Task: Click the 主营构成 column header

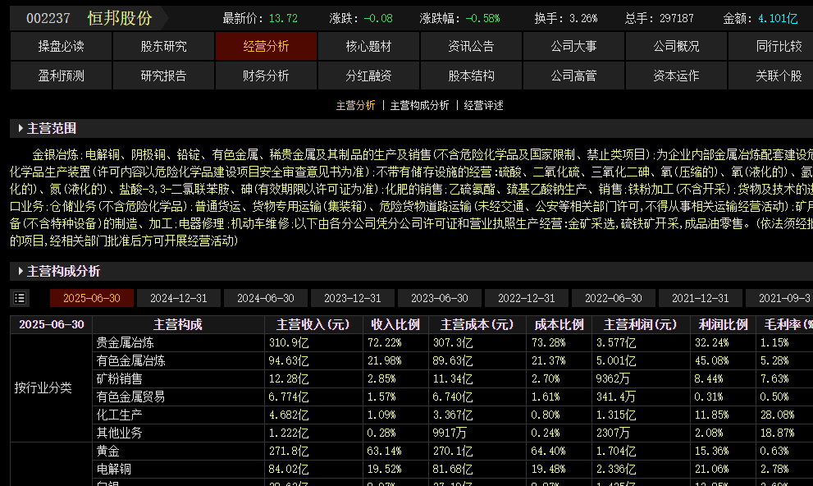Action: [x=178, y=325]
